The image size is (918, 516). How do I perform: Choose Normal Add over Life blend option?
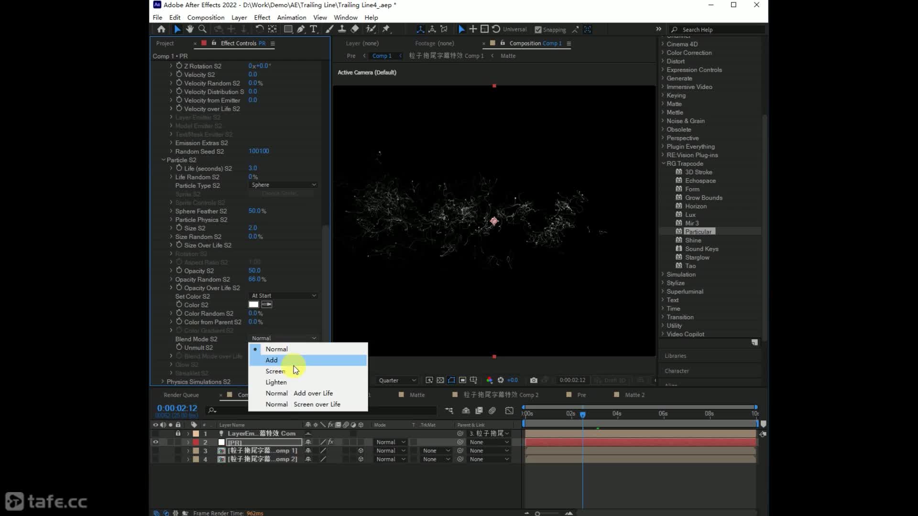[308, 393]
